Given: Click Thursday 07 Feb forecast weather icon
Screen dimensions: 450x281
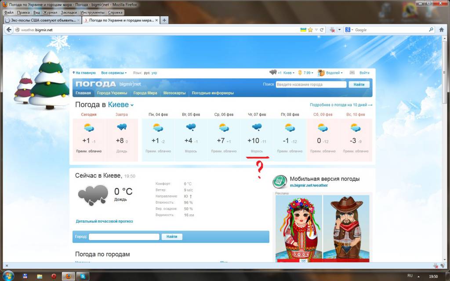Looking at the screenshot, I should click(x=257, y=128).
